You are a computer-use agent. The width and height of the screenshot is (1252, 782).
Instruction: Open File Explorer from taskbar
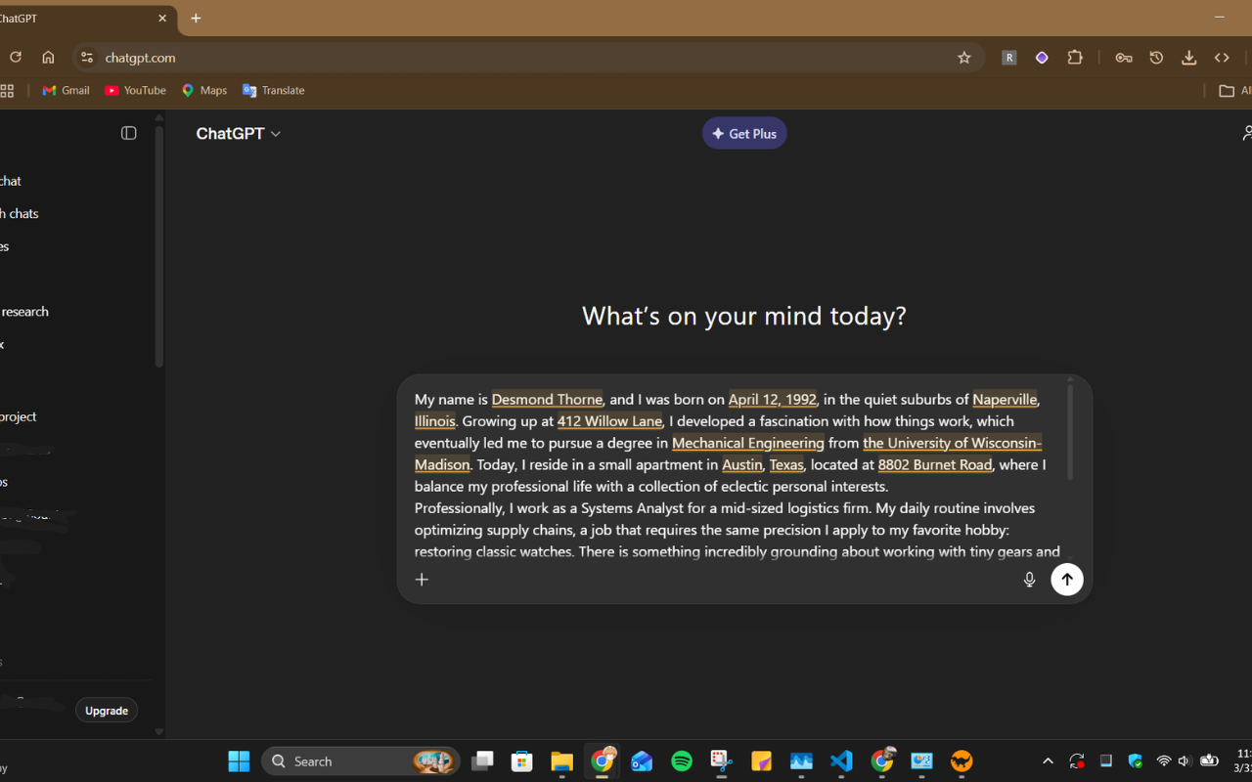click(x=561, y=761)
